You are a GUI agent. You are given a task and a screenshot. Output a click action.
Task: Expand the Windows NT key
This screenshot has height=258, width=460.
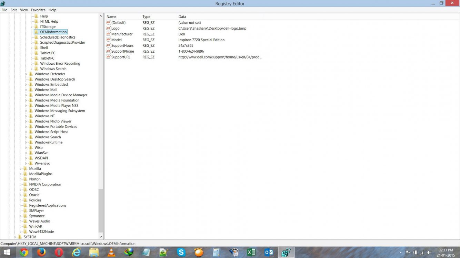(x=26, y=116)
